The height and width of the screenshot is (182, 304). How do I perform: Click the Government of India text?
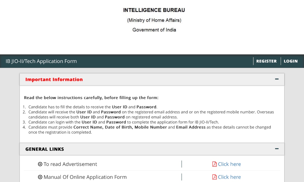154,30
